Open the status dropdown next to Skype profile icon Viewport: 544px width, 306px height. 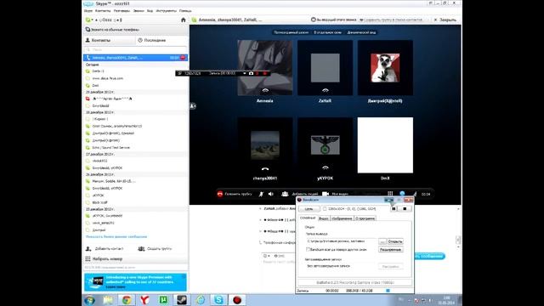click(93, 20)
